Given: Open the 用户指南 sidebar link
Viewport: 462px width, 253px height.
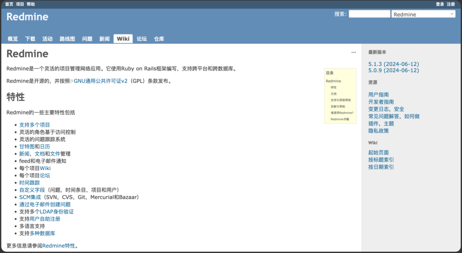Looking at the screenshot, I should click(379, 95).
